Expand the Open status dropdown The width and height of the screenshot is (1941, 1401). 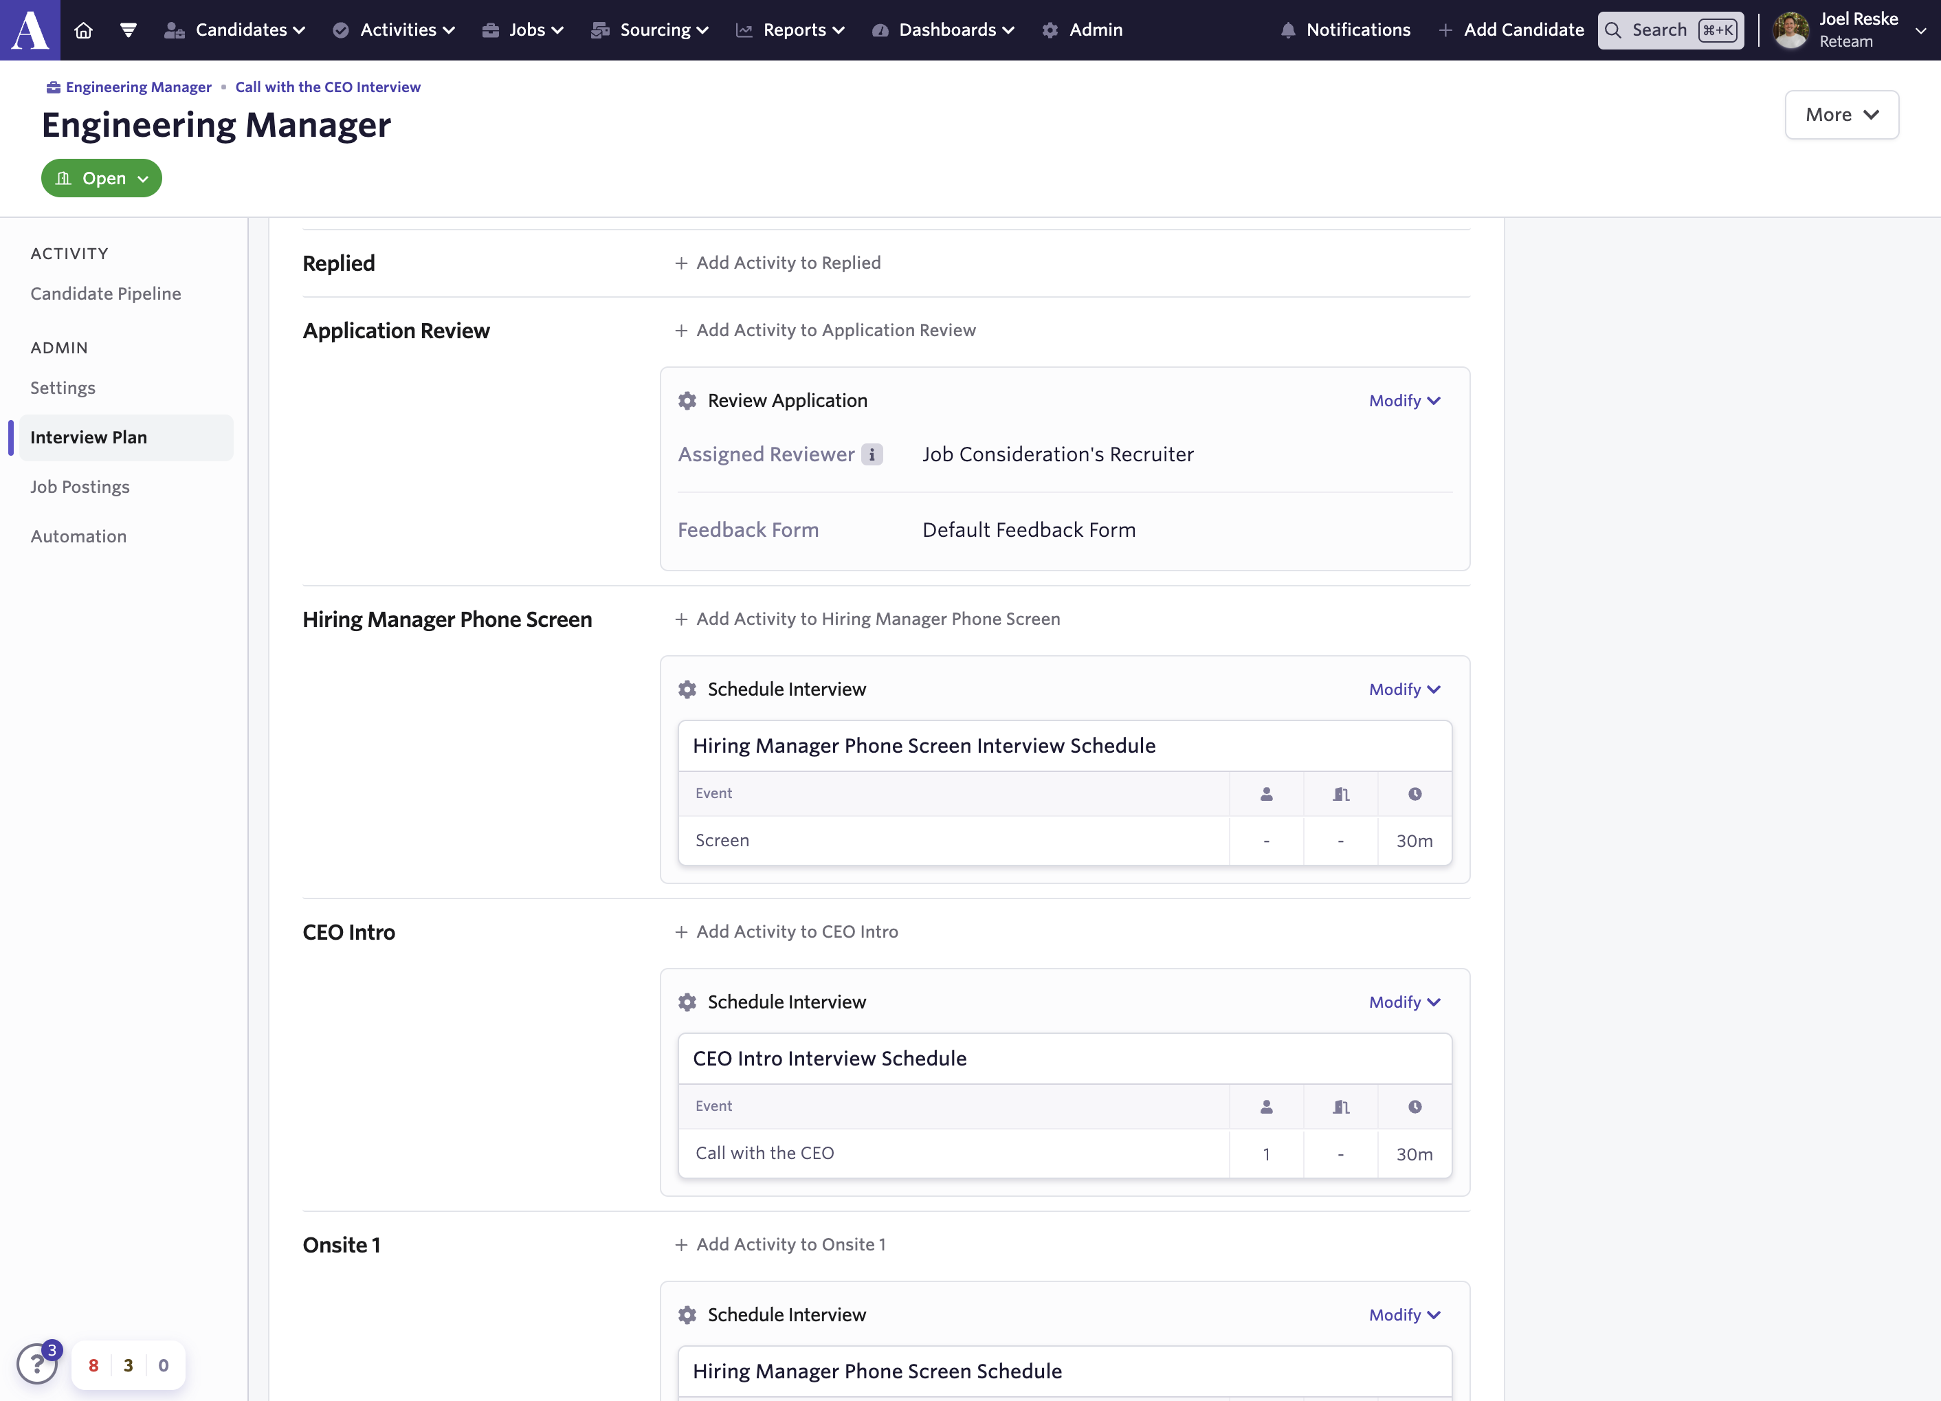coord(102,178)
